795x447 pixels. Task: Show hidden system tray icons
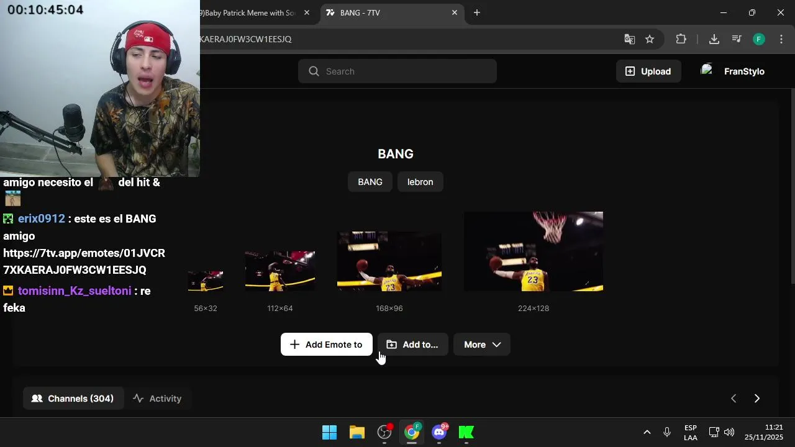click(x=647, y=432)
